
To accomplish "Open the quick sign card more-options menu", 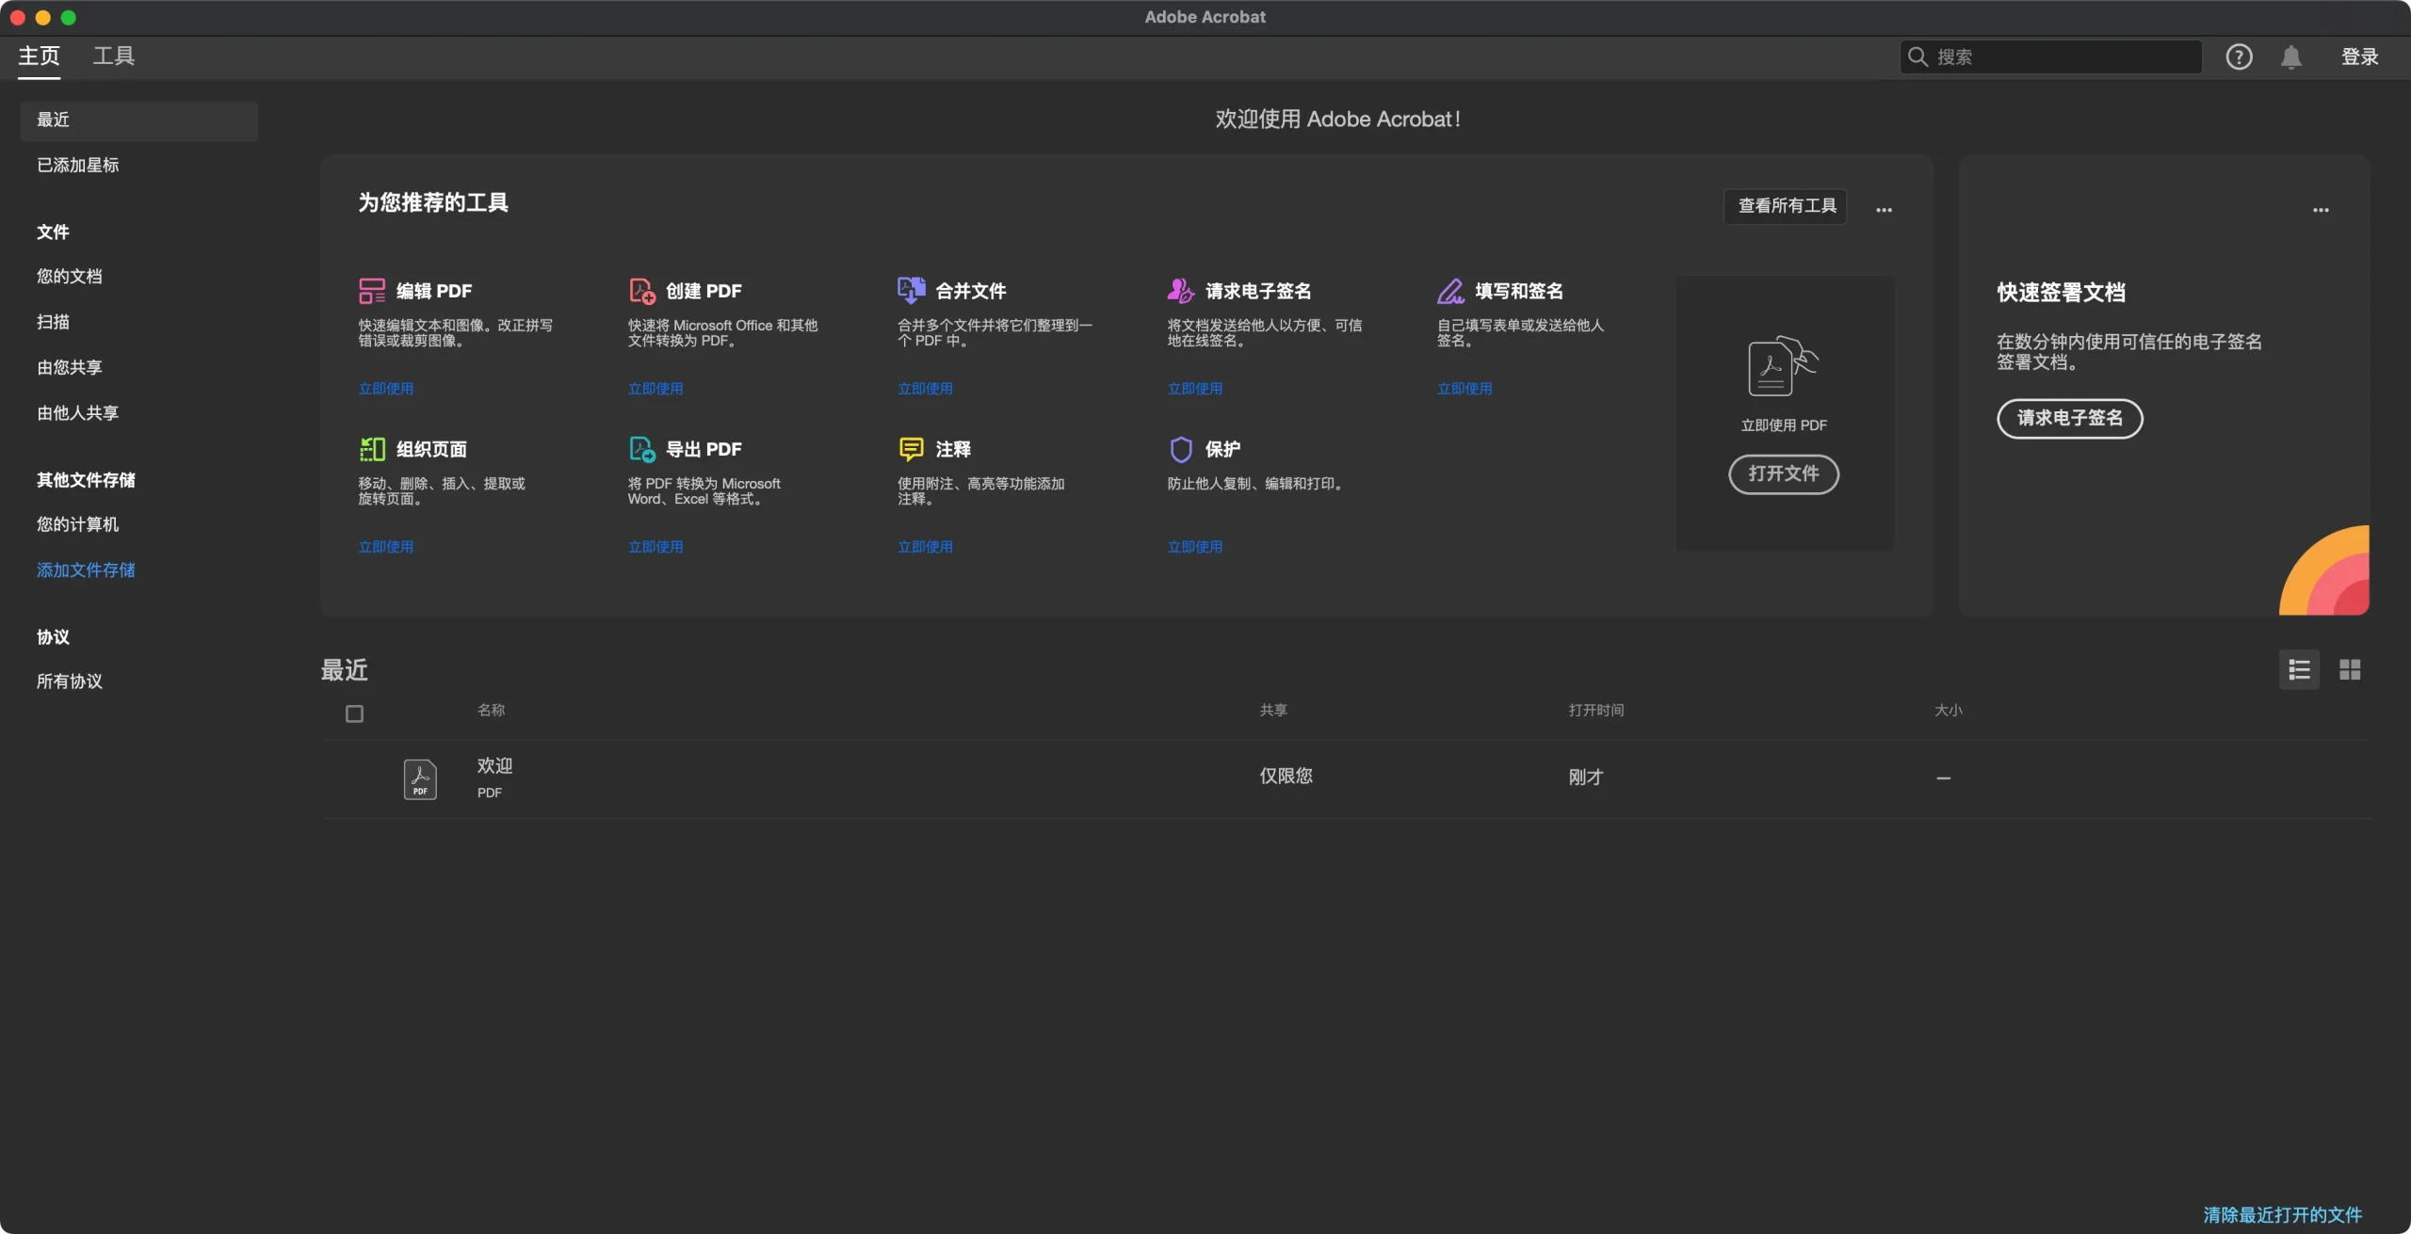I will pyautogui.click(x=2321, y=209).
